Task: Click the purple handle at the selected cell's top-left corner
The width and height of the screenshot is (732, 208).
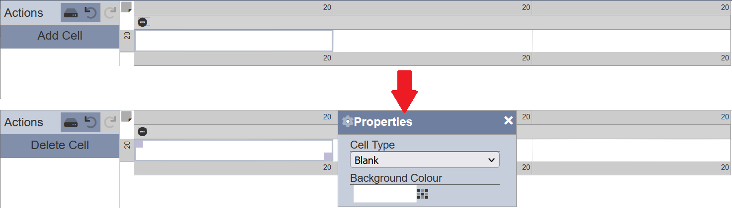Action: point(139,144)
